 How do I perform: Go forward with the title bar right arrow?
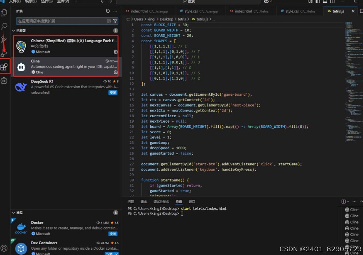pos(110,1)
